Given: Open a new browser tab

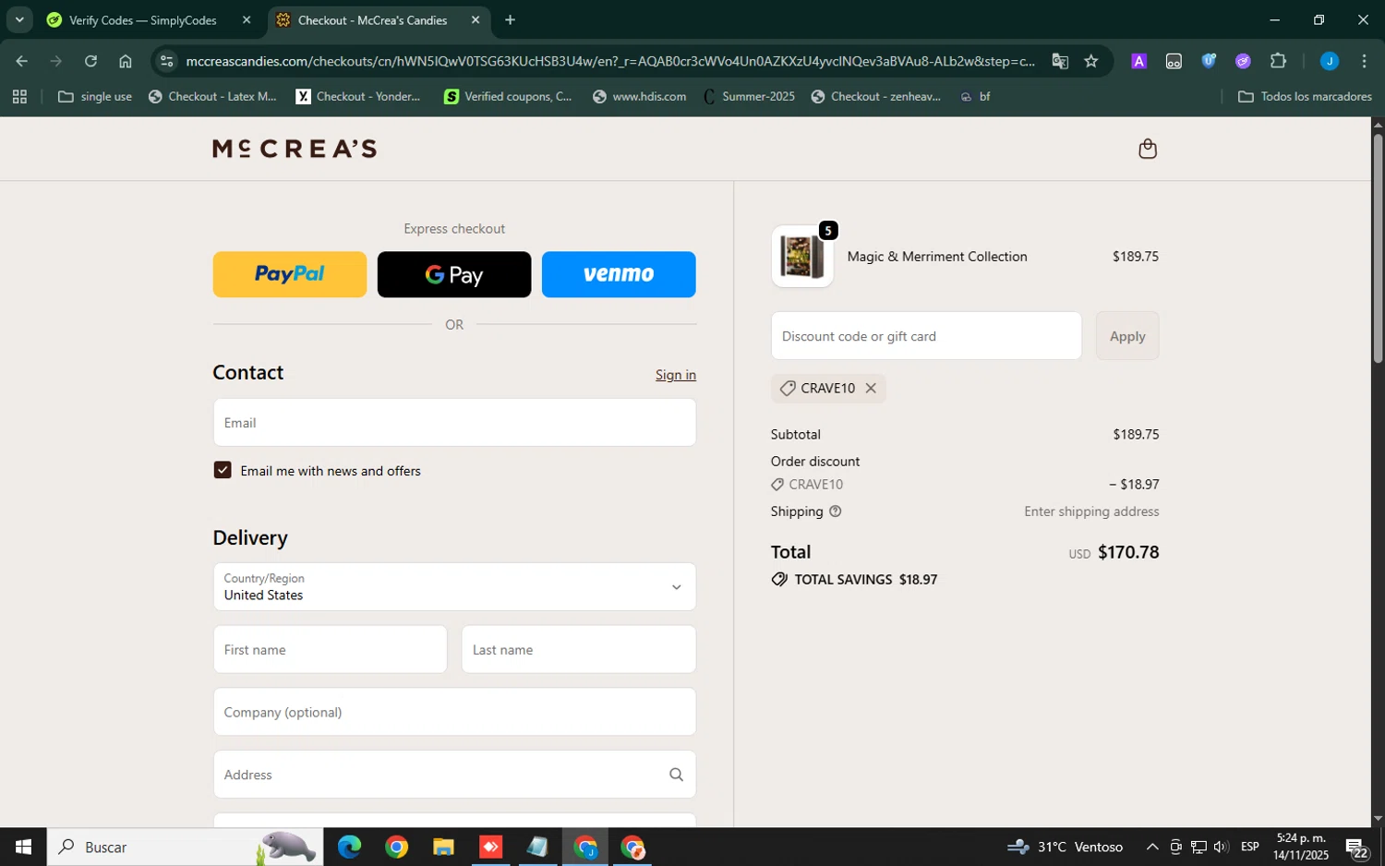Looking at the screenshot, I should (510, 20).
